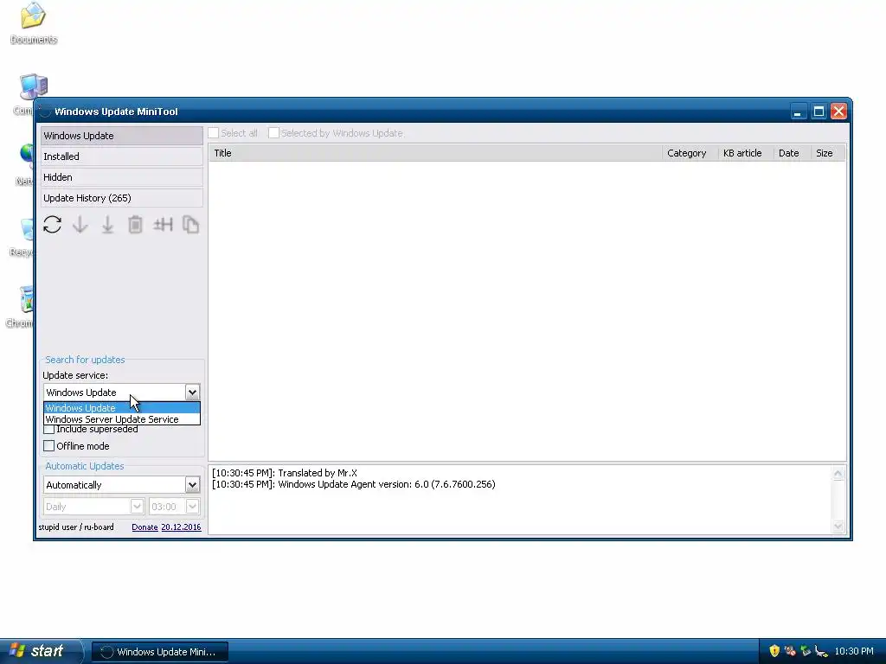Switch to the Hidden tab

(x=121, y=177)
